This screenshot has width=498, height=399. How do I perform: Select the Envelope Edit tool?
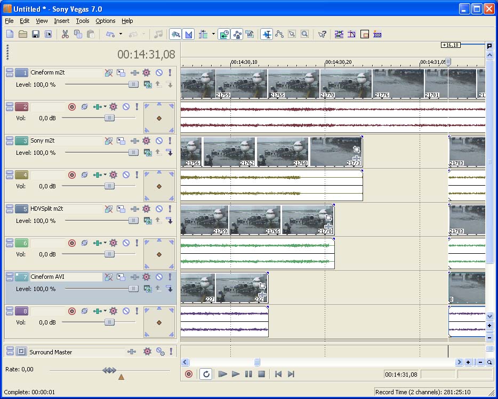point(279,34)
